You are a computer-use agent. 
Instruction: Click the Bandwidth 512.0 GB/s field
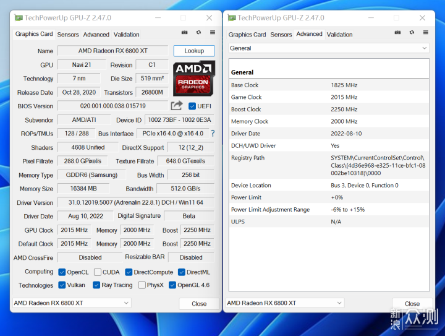(x=185, y=189)
